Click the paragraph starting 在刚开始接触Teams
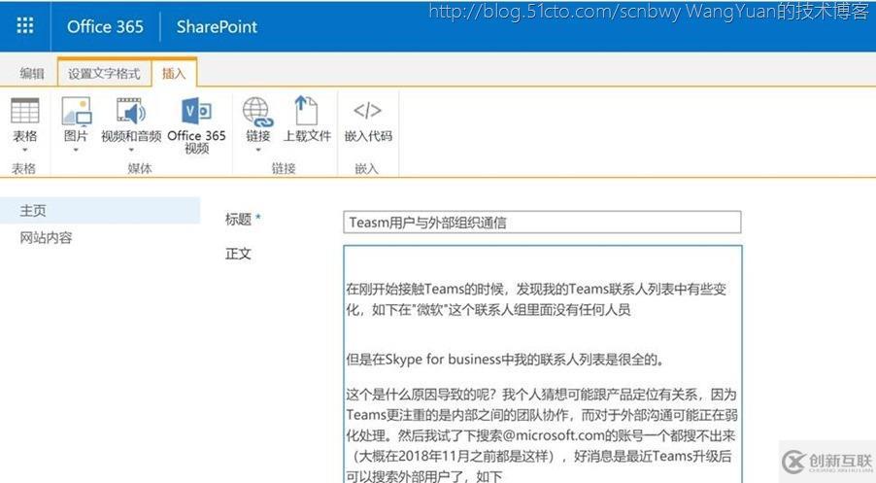 536,299
